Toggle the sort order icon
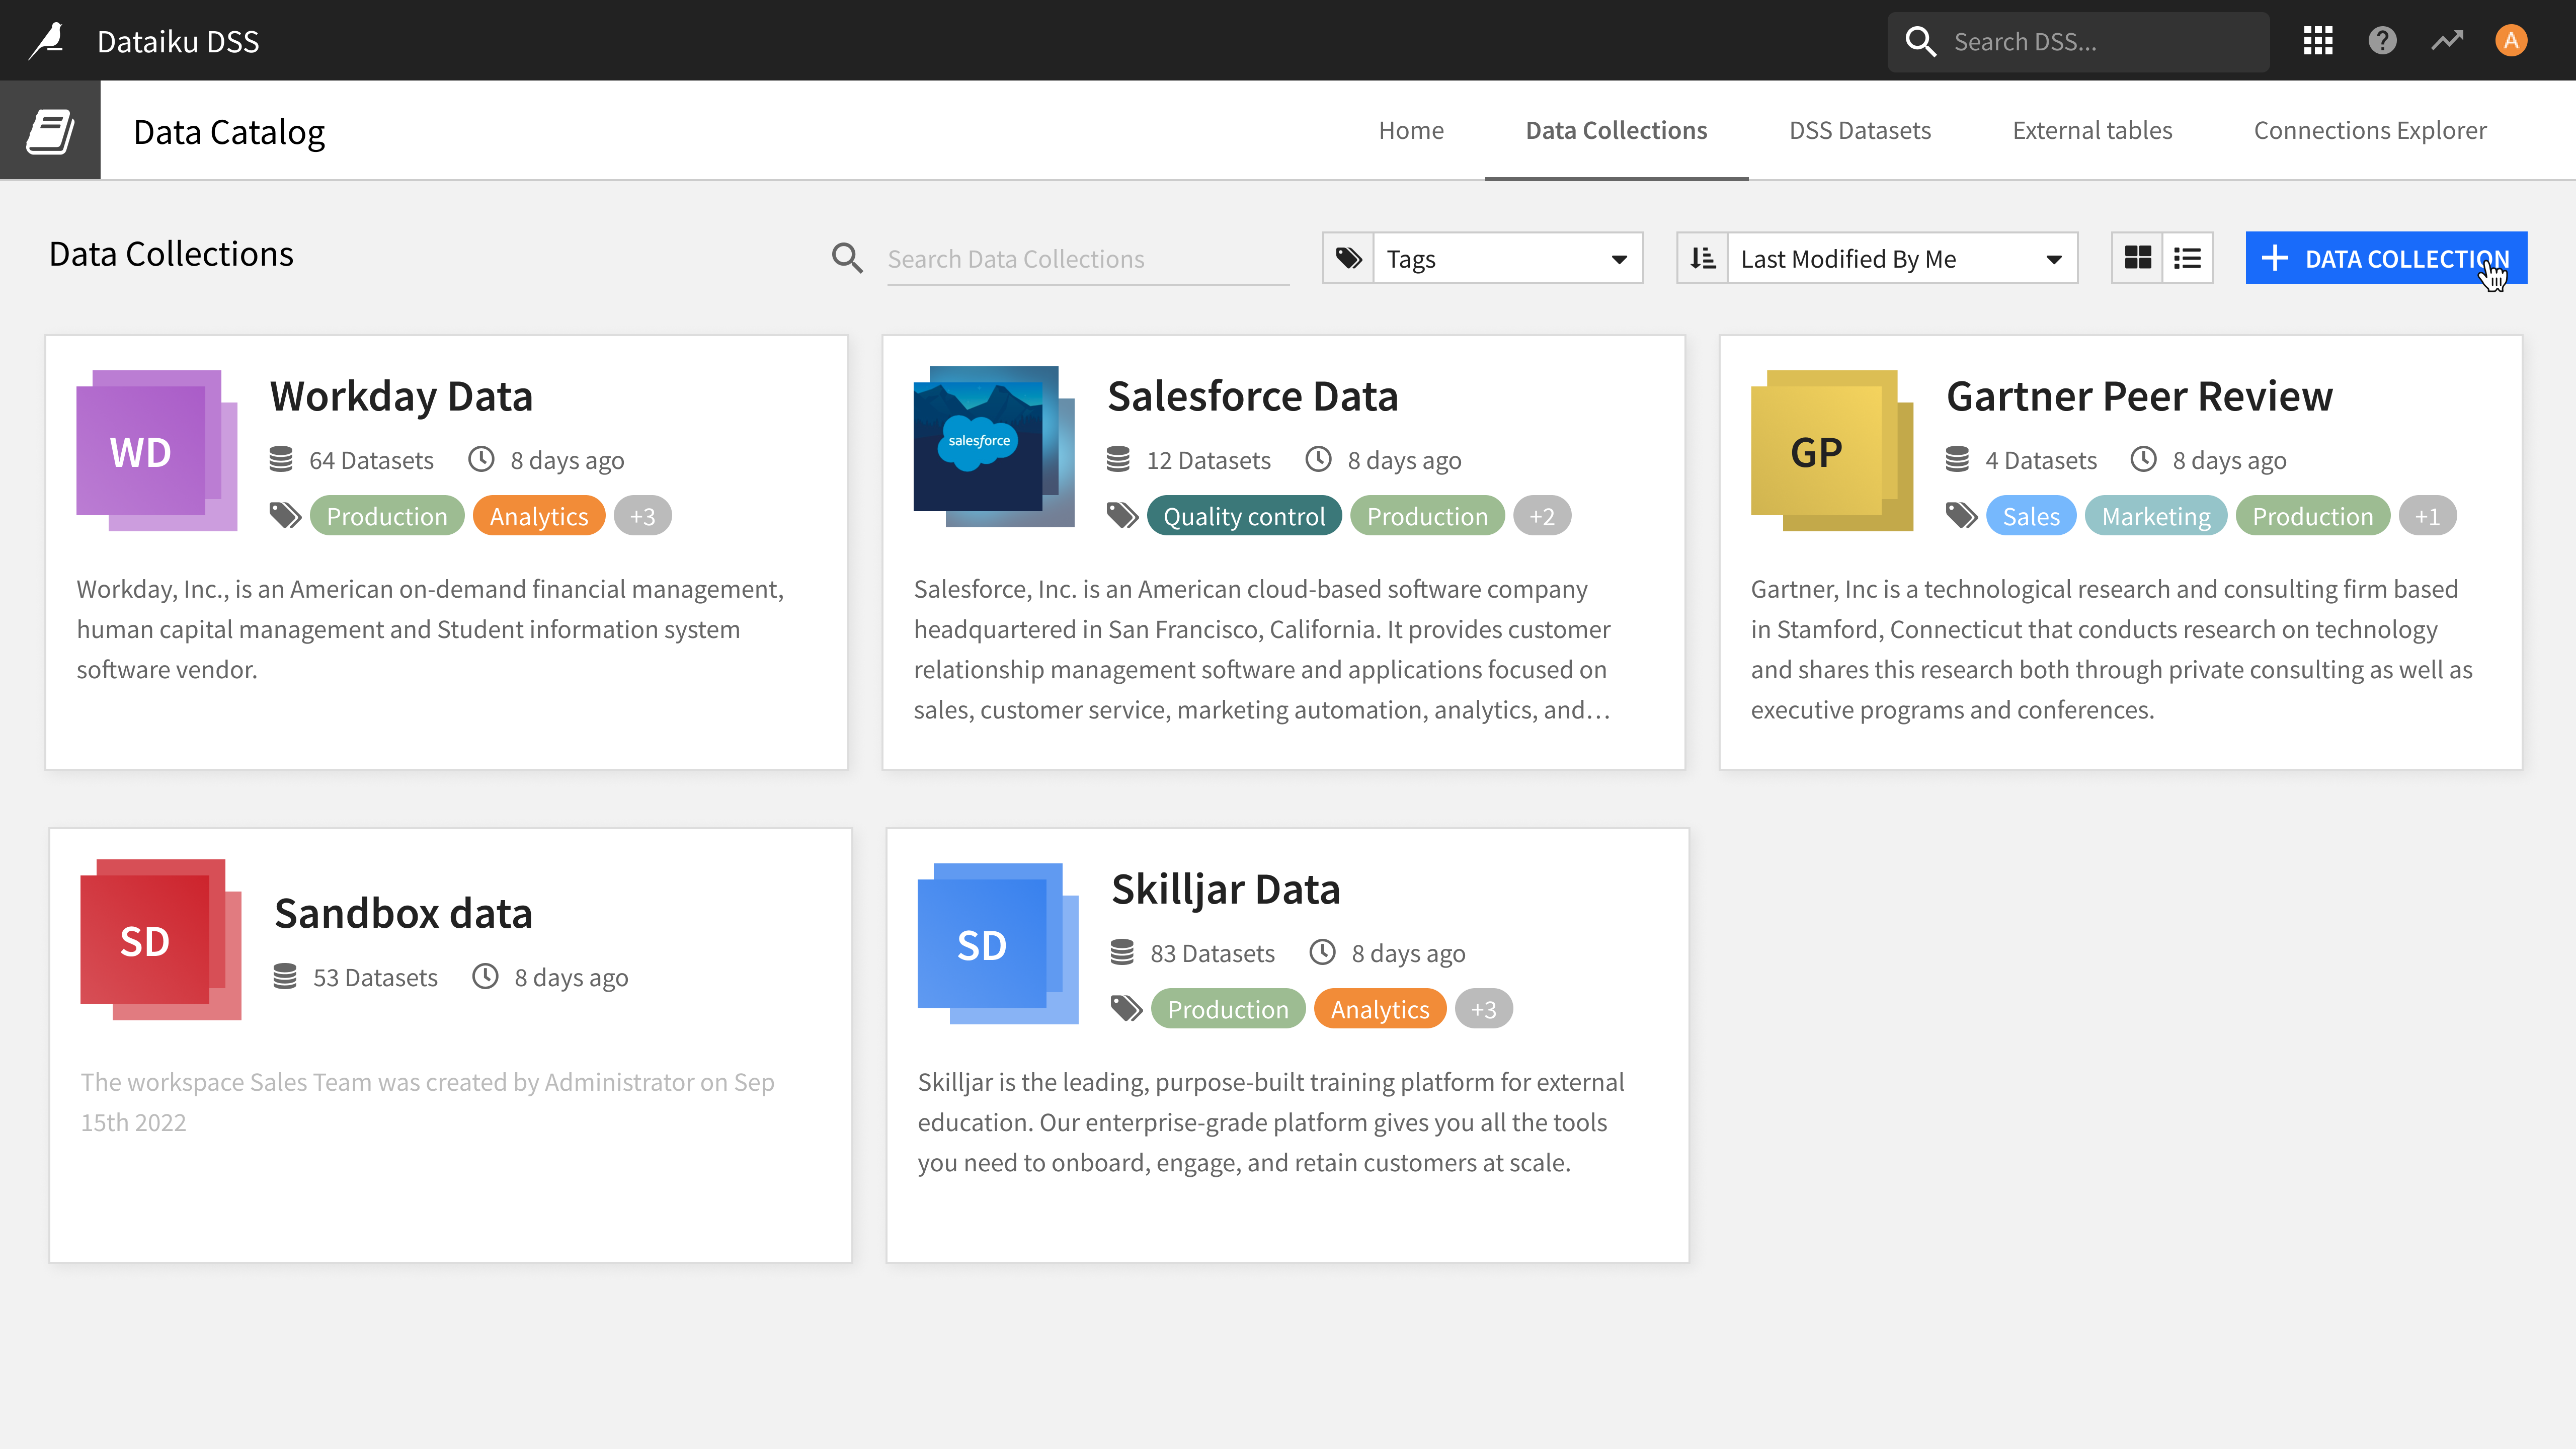2576x1449 pixels. pos(1703,258)
